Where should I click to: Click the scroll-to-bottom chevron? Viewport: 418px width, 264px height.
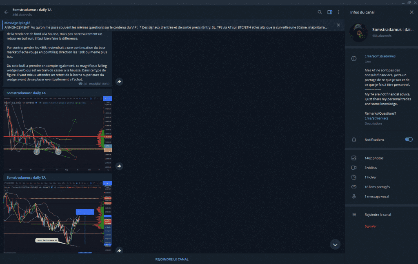(335, 244)
